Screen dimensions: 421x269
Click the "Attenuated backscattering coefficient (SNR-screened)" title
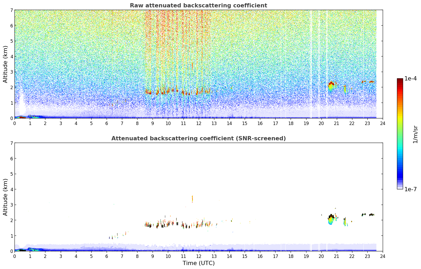pyautogui.click(x=198, y=138)
